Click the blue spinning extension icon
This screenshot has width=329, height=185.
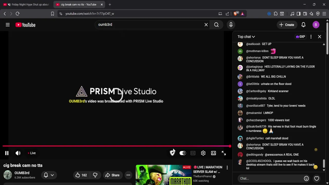point(269,14)
